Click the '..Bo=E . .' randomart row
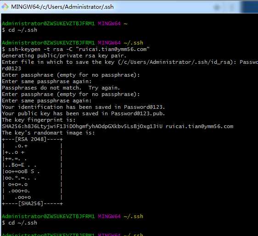 click(32, 165)
